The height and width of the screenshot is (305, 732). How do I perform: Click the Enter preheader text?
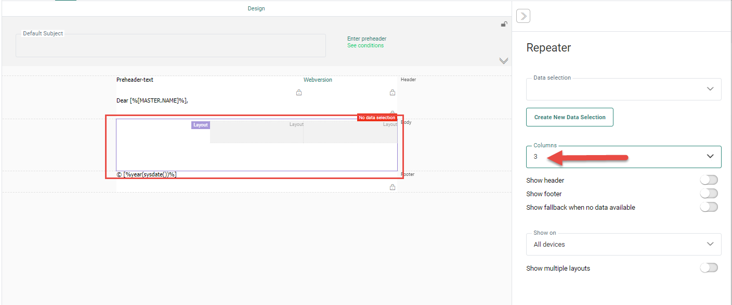click(367, 39)
